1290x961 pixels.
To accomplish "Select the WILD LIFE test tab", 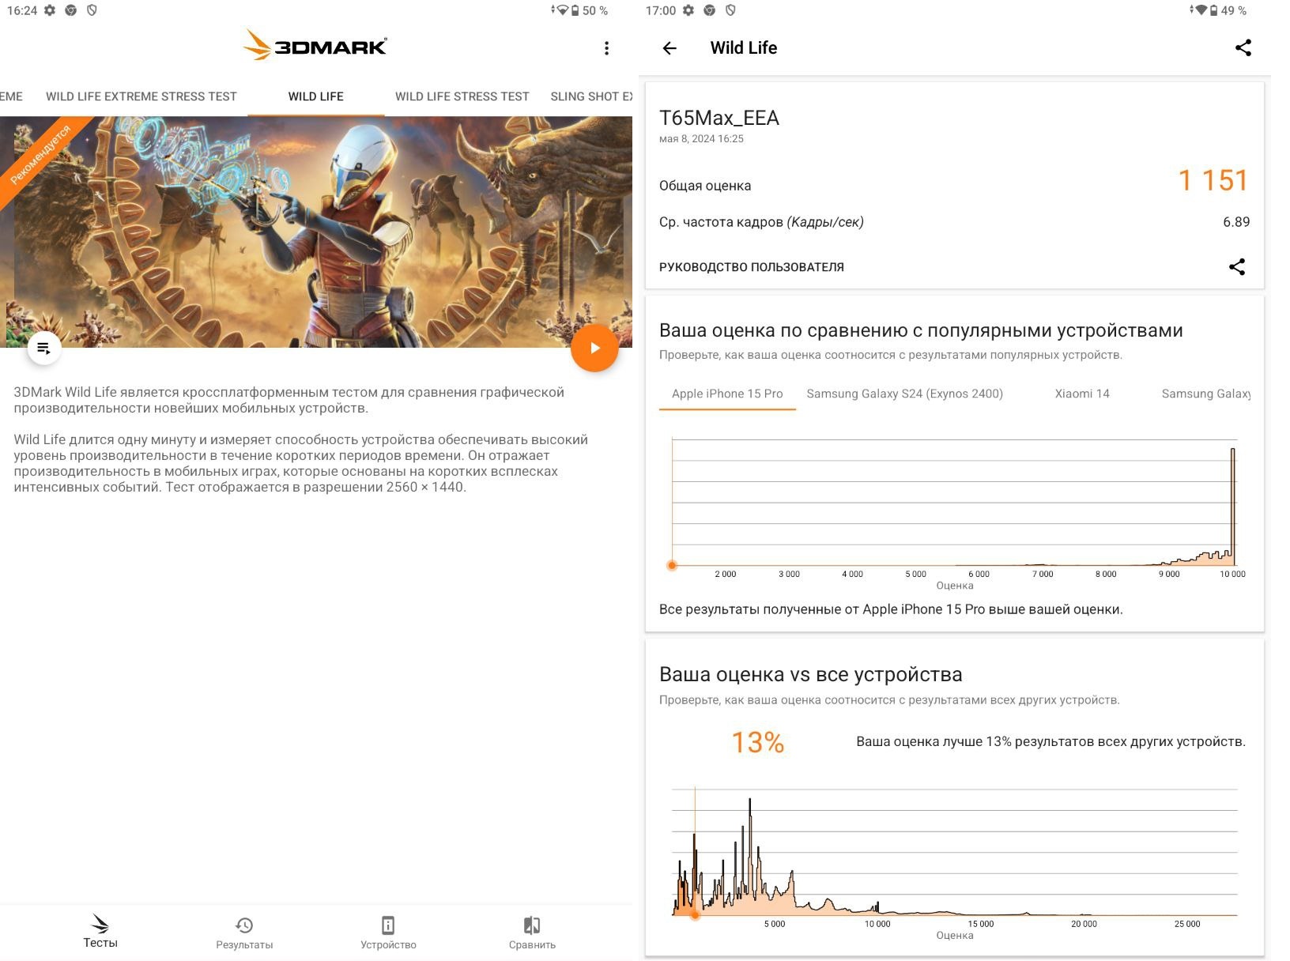I will 316,96.
